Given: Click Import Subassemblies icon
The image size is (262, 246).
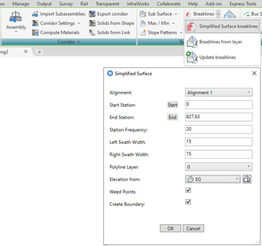Looking at the screenshot, I should 35,14.
